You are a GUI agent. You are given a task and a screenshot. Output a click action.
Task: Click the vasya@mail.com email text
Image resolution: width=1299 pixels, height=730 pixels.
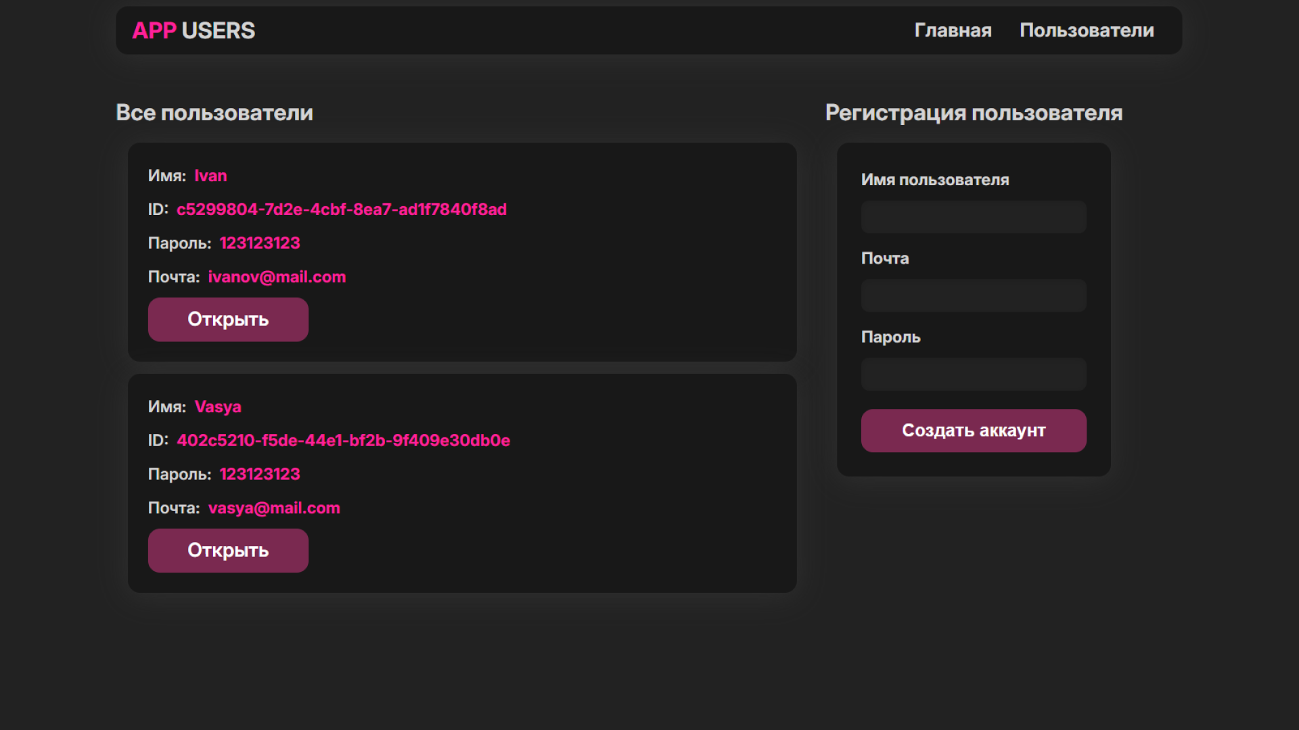pos(274,508)
